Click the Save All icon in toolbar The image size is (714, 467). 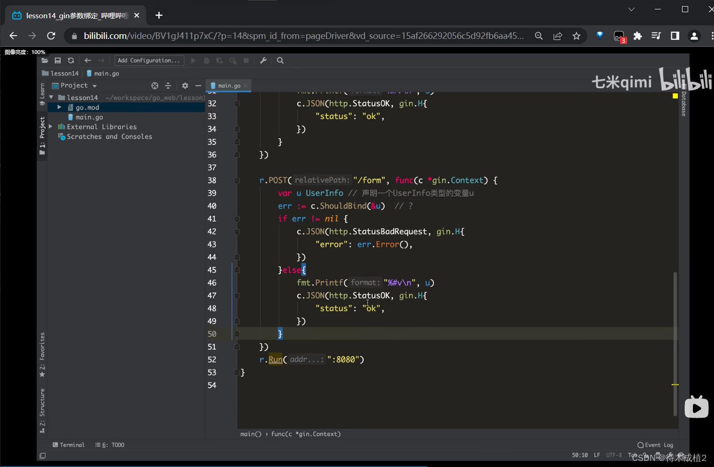(x=58, y=60)
